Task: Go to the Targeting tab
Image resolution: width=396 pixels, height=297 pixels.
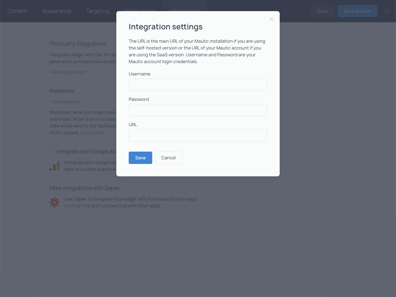Action: [x=97, y=11]
